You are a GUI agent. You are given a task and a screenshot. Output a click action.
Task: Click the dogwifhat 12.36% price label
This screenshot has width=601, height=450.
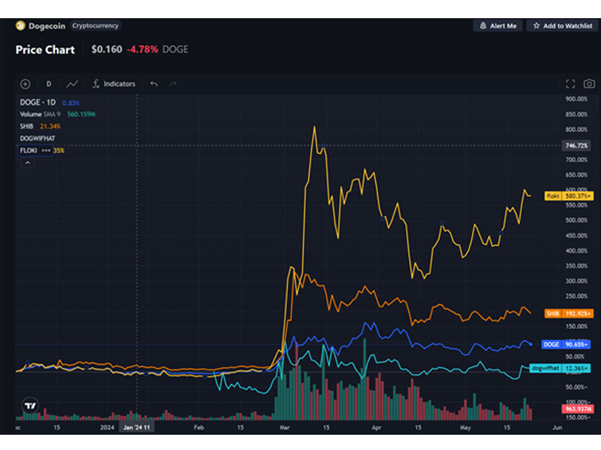pos(560,368)
